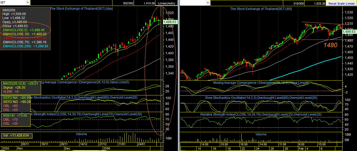The image size is (357, 151).
Task: Click the RSI(14) =73.60 value
Action: coord(15,115)
